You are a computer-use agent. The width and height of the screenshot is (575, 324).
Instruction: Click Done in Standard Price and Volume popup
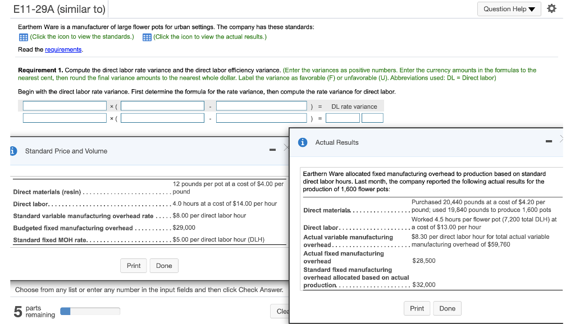tap(164, 266)
